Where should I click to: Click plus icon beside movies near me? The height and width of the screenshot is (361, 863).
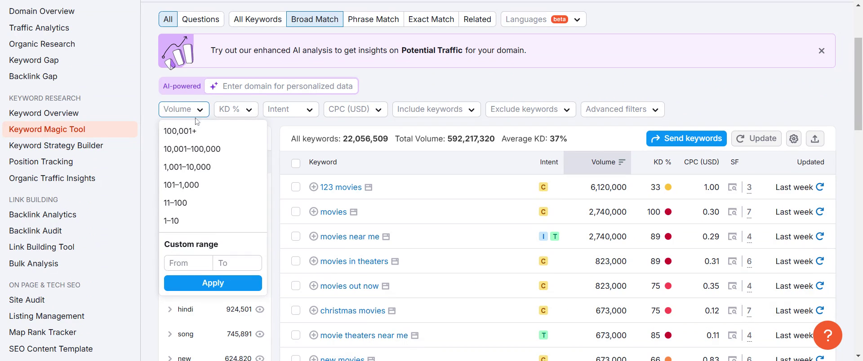click(x=314, y=236)
